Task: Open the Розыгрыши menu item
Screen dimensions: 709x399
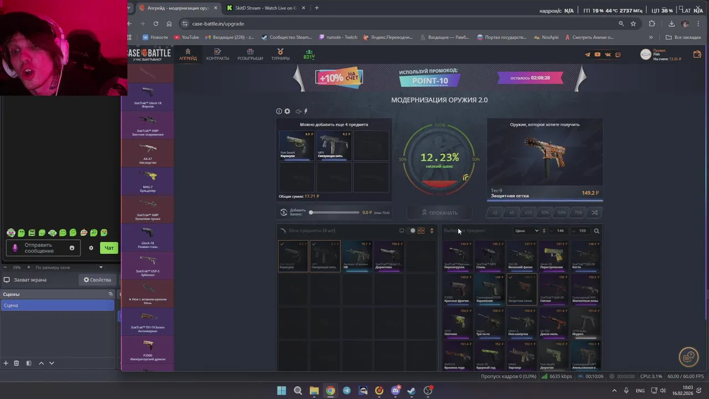Action: pos(250,54)
